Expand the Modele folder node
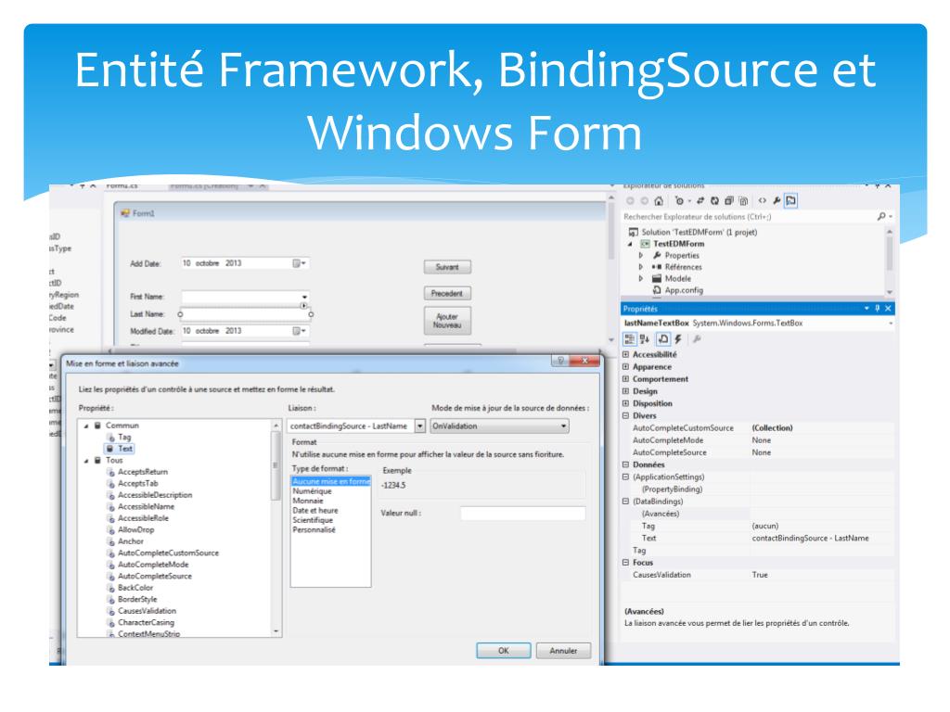The width and height of the screenshot is (950, 712). point(641,278)
